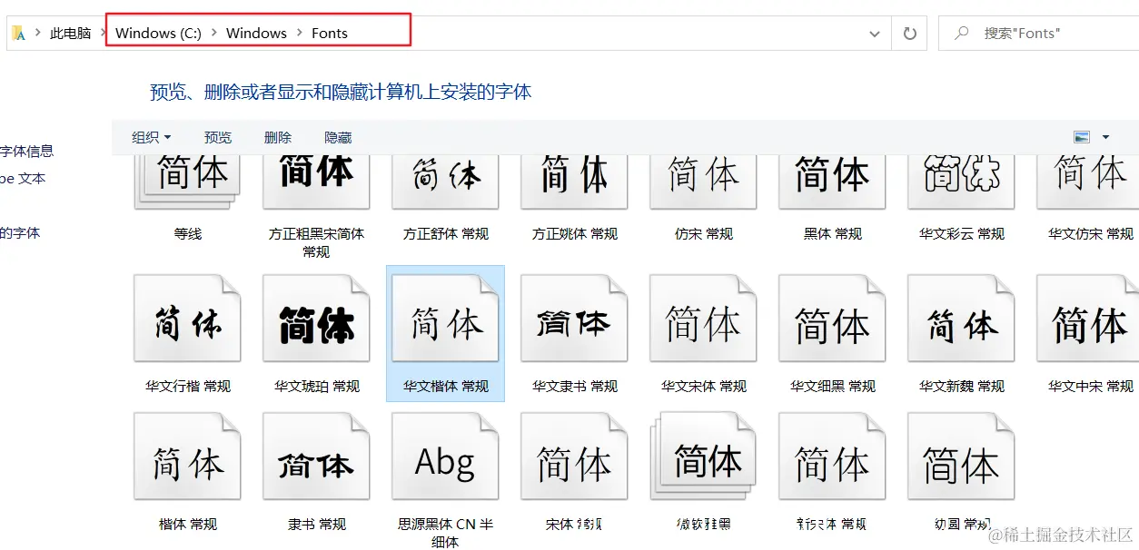The width and height of the screenshot is (1139, 550).
Task: Click the 幼圆 常规 font icon
Action: tap(961, 456)
